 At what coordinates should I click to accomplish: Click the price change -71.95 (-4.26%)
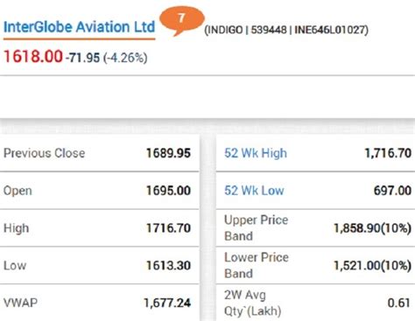pos(106,58)
